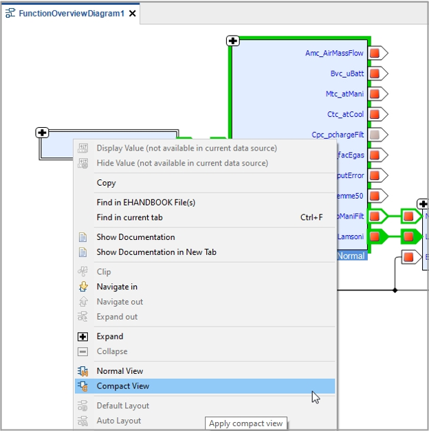Click the Bvc_uBatt label
This screenshot has width=429, height=431.
(347, 74)
